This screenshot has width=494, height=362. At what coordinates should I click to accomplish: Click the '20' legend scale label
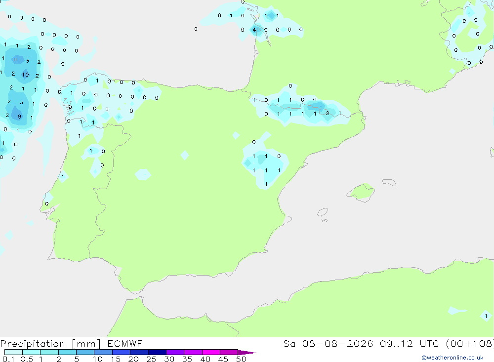133,359
